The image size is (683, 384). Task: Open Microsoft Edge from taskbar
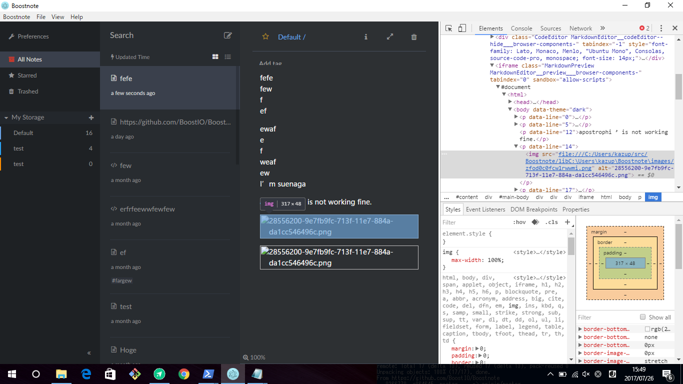pos(86,373)
